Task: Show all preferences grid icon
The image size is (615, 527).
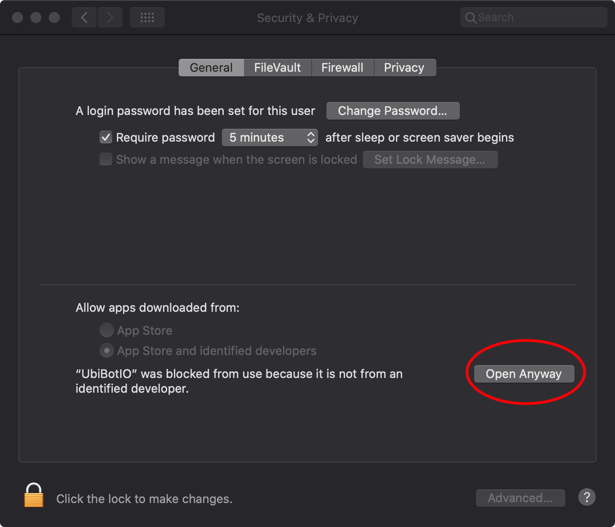Action: (147, 17)
